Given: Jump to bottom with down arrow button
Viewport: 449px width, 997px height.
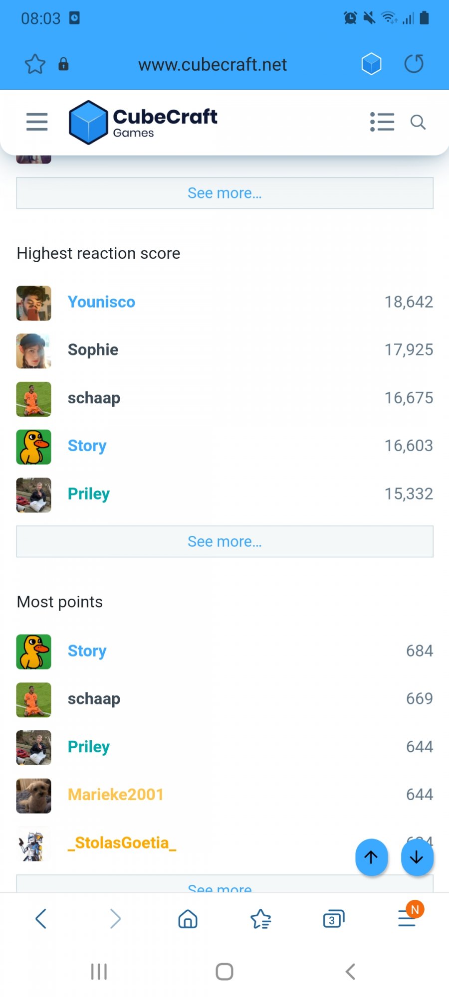Looking at the screenshot, I should pos(417,857).
